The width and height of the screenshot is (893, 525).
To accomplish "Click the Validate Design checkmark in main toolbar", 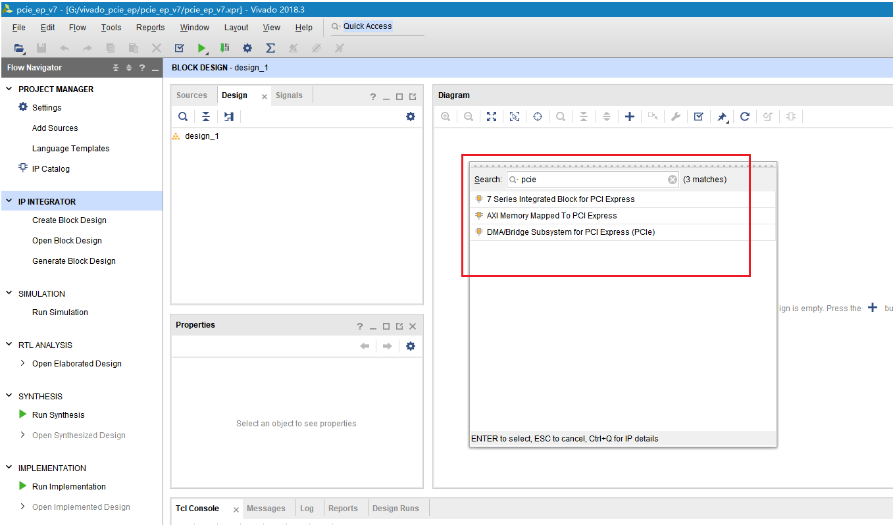I will pyautogui.click(x=180, y=48).
